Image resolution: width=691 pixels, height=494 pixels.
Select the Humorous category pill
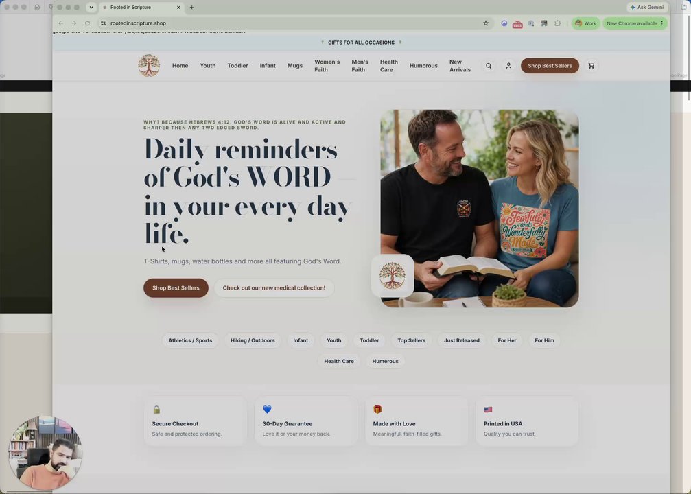(385, 361)
